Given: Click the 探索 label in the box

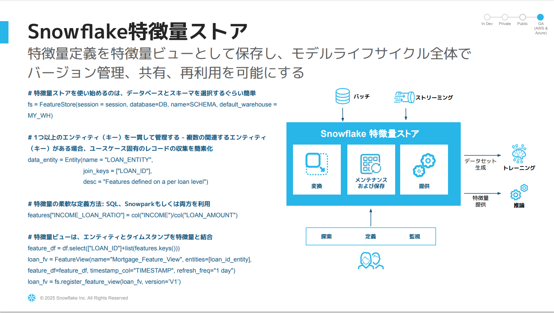Looking at the screenshot, I should (326, 236).
